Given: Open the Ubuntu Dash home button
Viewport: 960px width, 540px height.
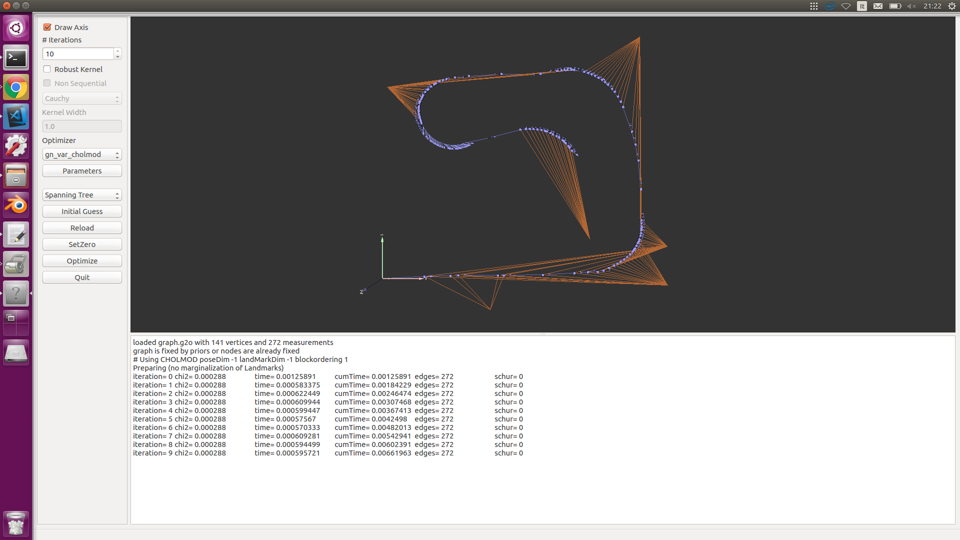Looking at the screenshot, I should tap(16, 28).
